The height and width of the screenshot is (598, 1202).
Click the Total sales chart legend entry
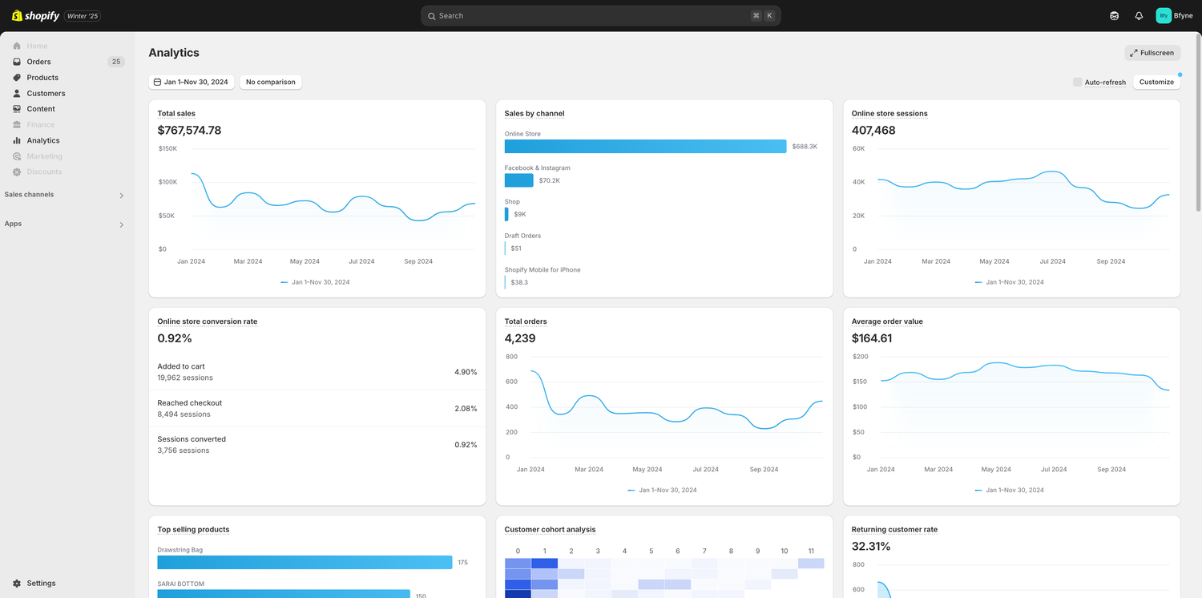pyautogui.click(x=315, y=282)
